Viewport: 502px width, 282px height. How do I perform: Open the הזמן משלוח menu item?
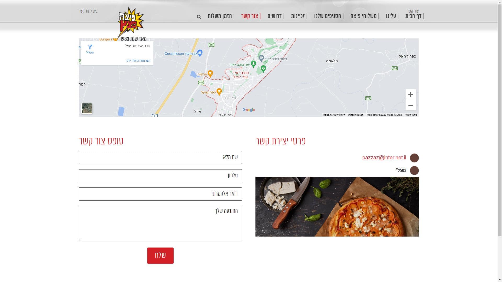point(220,16)
